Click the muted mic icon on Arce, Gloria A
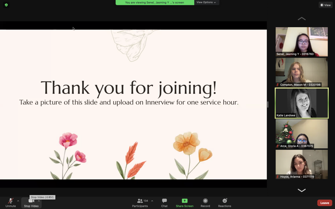Viewport: 335px width, 209px height. pos(278,146)
